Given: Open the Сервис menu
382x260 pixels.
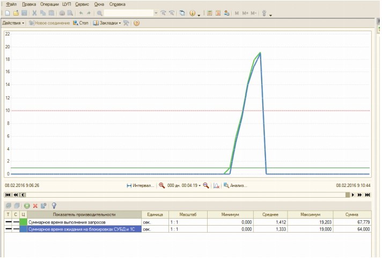Looking at the screenshot, I should tap(82, 4).
